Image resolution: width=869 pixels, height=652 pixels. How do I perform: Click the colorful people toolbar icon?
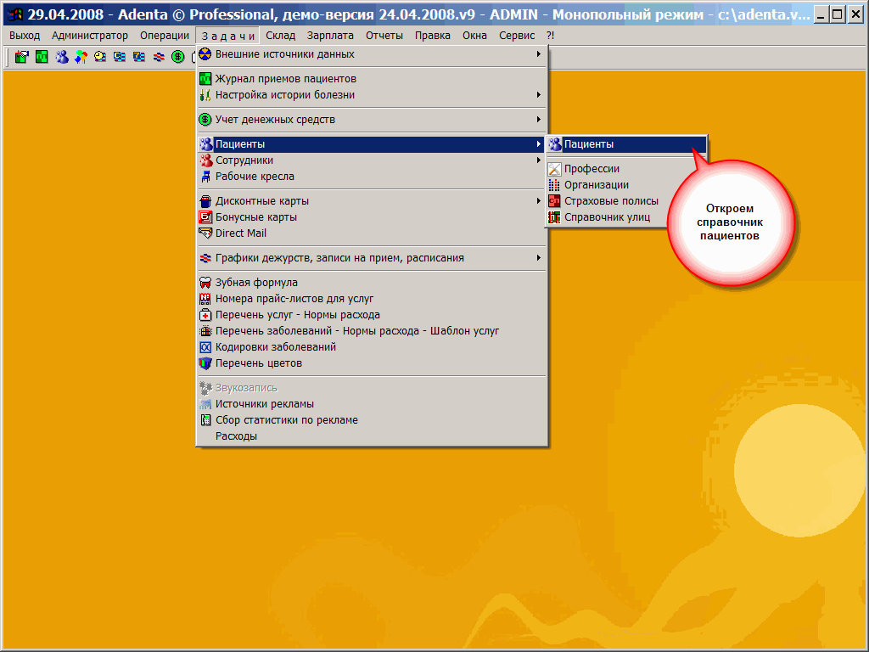coord(81,57)
